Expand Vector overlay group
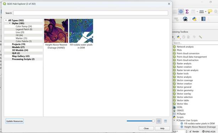218x133 pixels. click(x=184, y=94)
